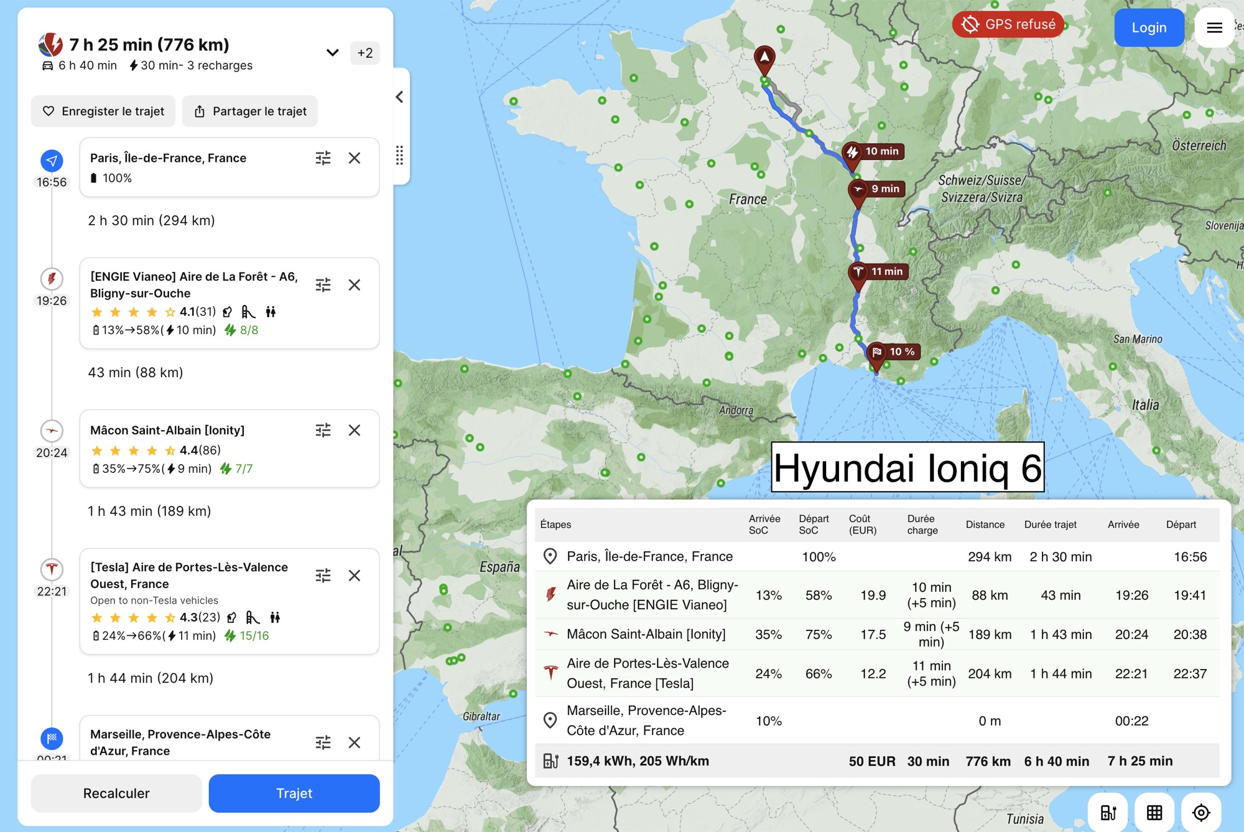
Task: Click the Paris start location icon in timeline
Action: coord(52,161)
